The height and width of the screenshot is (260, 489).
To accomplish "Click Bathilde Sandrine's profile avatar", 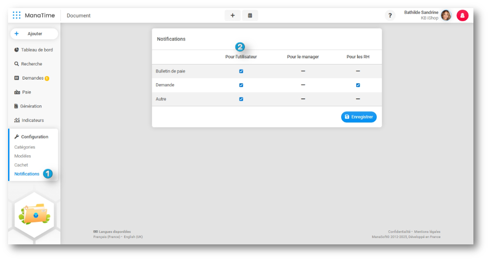I will click(446, 15).
